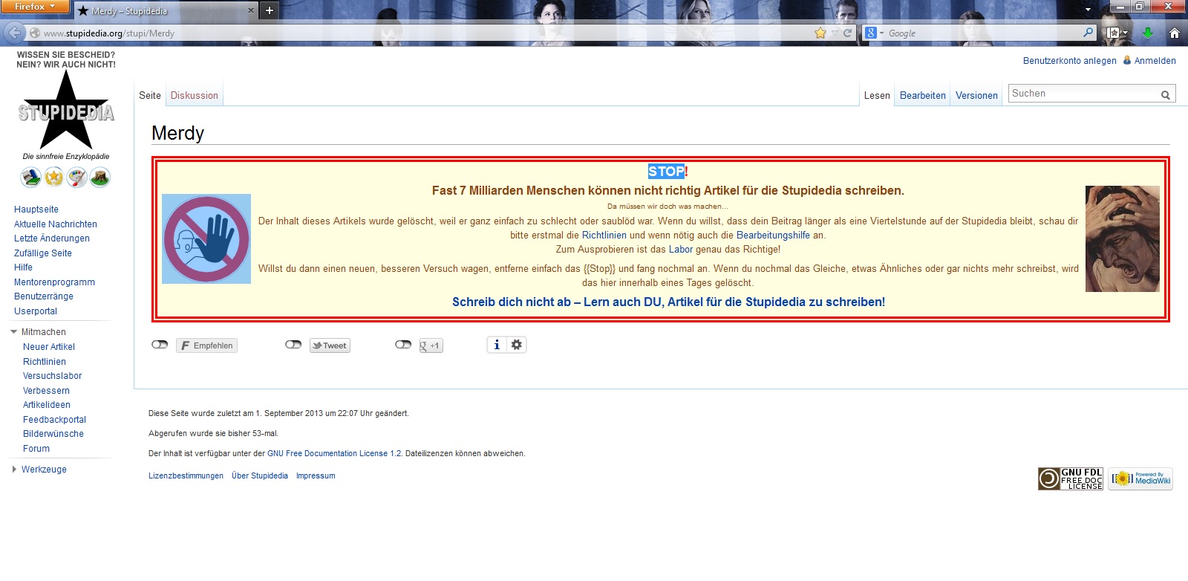
Task: Open the Richtlinien link in the stop notice
Action: pyautogui.click(x=604, y=236)
